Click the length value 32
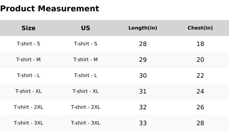This screenshot has width=229, height=131. (x=143, y=107)
